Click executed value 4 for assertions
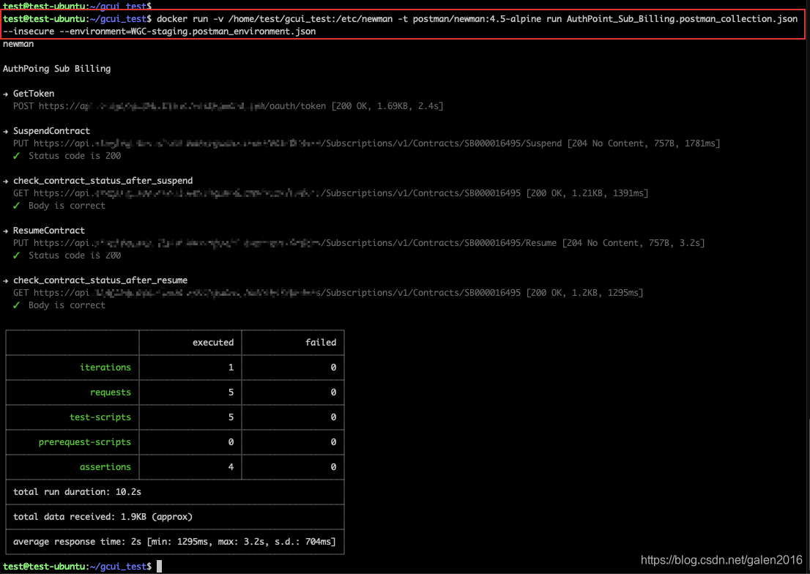The width and height of the screenshot is (810, 574). tap(231, 466)
